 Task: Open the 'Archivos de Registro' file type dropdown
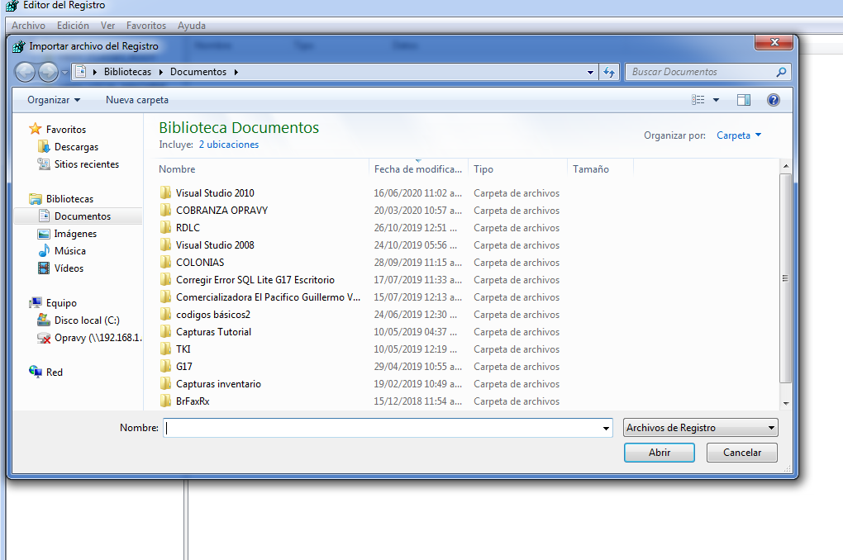701,428
